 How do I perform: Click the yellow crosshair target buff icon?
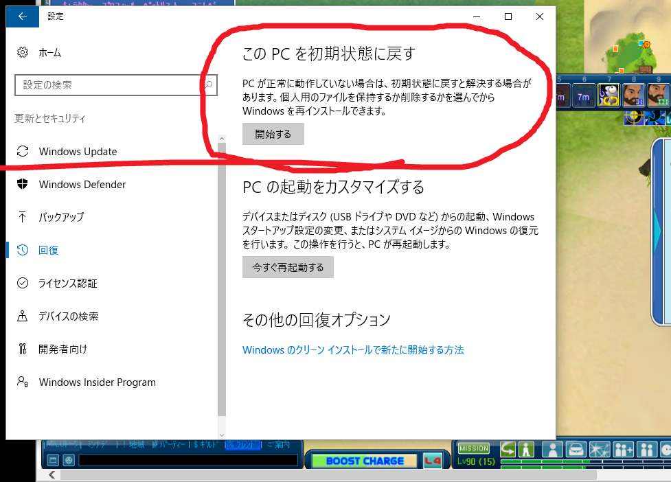pos(633,118)
